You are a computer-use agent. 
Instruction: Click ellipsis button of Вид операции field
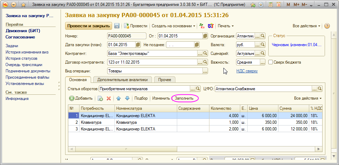click(205, 71)
